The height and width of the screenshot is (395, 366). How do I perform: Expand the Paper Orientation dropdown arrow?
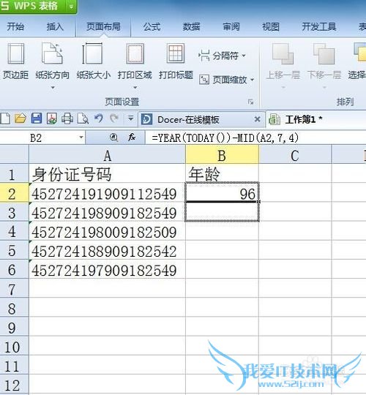tap(53, 88)
